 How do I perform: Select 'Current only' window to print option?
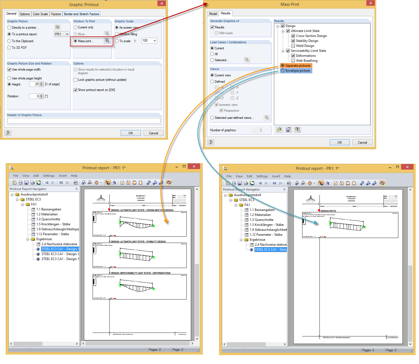75,27
